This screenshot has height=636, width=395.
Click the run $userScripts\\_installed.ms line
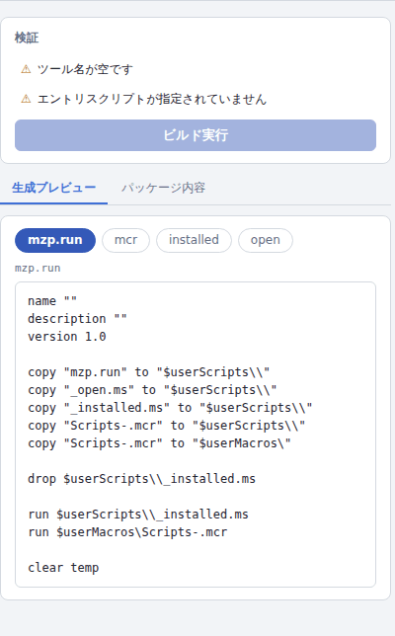coord(138,515)
